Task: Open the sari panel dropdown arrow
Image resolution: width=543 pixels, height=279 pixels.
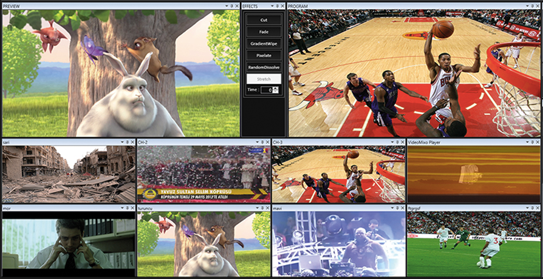Action: tap(122, 142)
